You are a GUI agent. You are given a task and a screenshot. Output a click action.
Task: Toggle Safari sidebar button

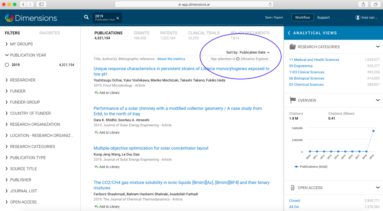click(41, 4)
